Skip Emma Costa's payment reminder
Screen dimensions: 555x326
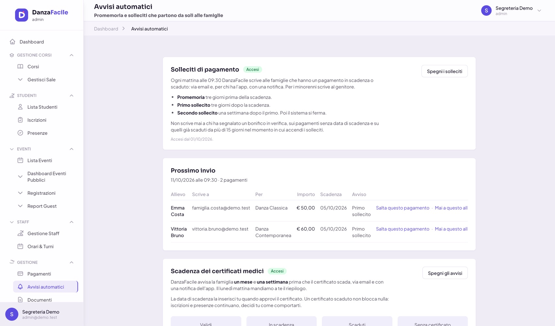[x=403, y=208]
